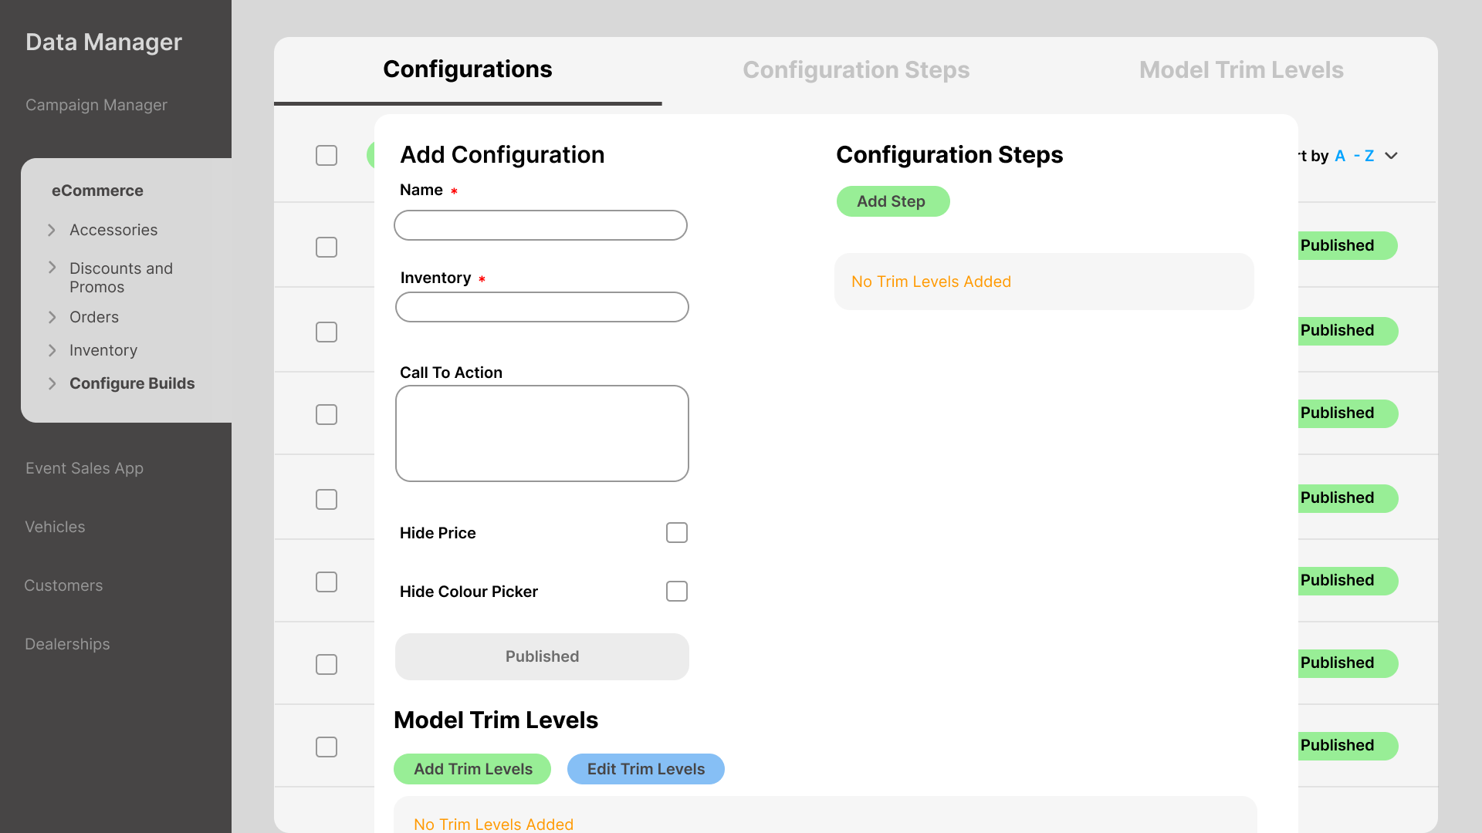This screenshot has height=833, width=1482.
Task: Open the Model Trim Levels tab
Action: [1241, 69]
